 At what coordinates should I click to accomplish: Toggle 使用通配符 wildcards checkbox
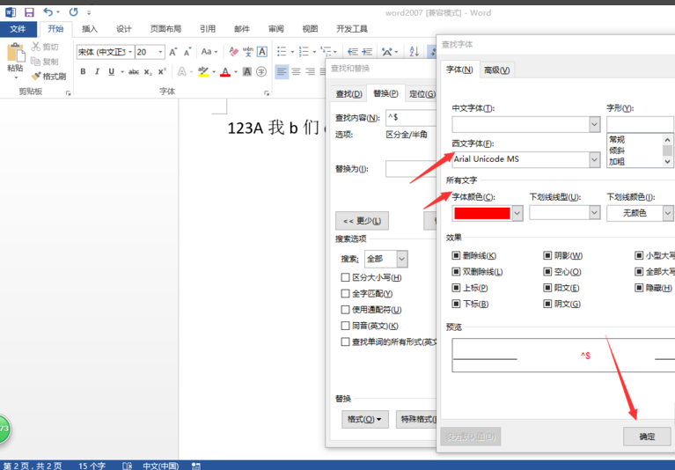(x=345, y=310)
